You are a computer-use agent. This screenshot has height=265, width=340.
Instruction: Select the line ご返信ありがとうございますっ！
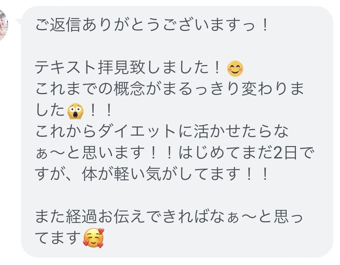(x=152, y=25)
